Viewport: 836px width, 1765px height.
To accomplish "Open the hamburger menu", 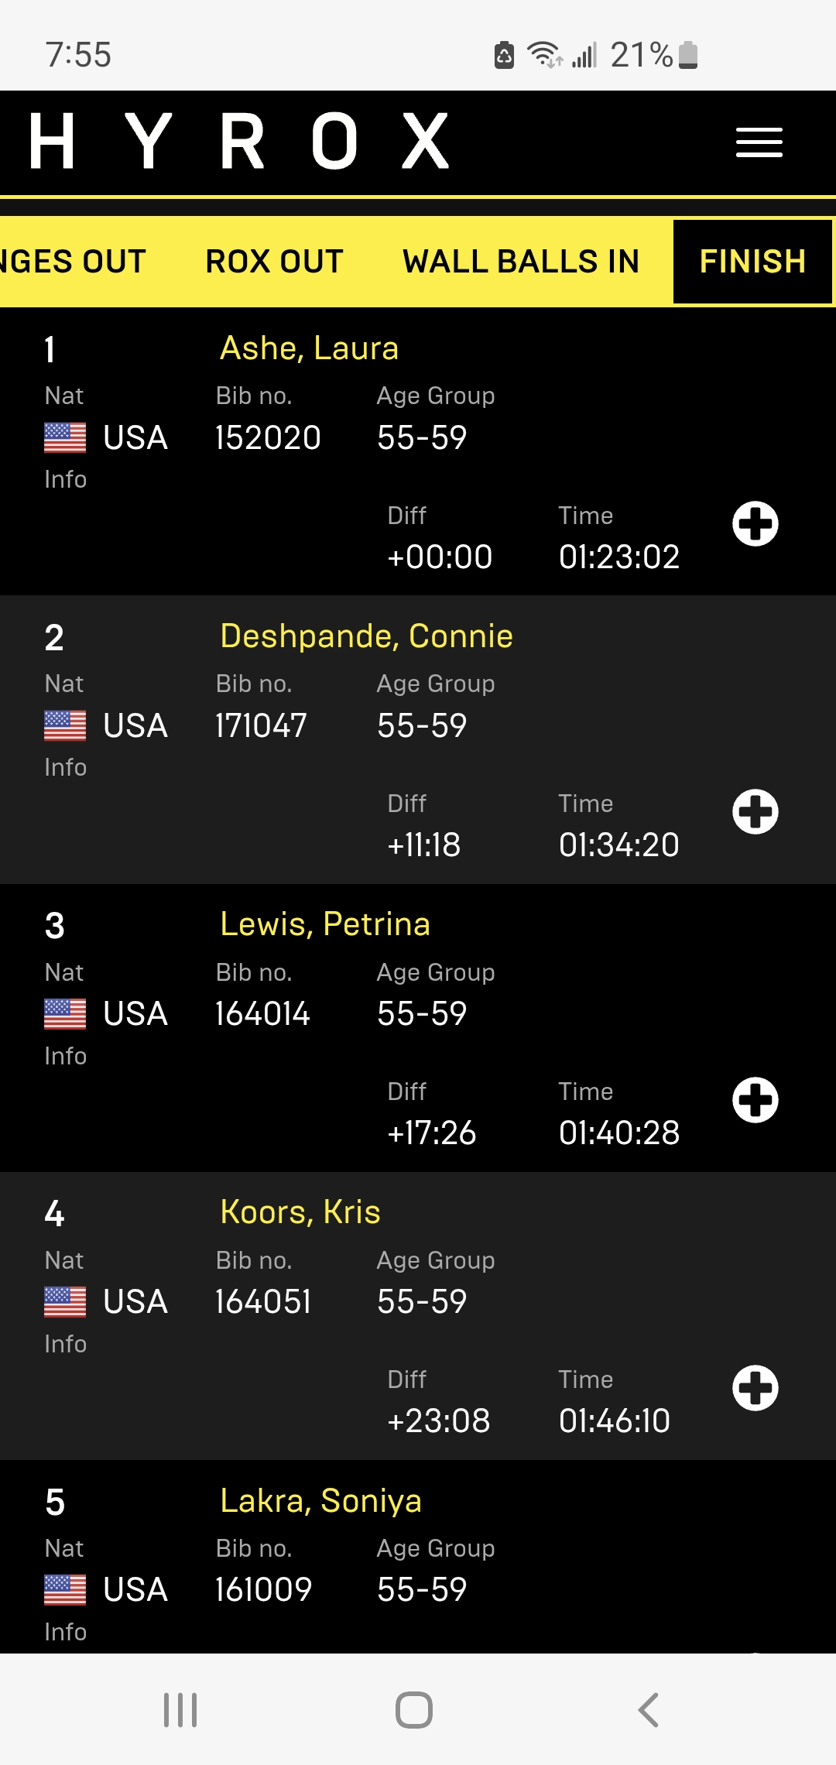I will click(759, 142).
